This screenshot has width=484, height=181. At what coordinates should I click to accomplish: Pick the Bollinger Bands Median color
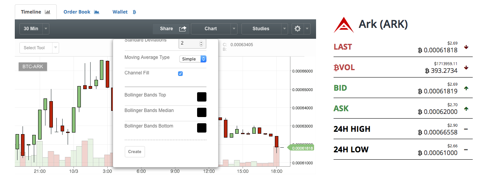point(201,112)
